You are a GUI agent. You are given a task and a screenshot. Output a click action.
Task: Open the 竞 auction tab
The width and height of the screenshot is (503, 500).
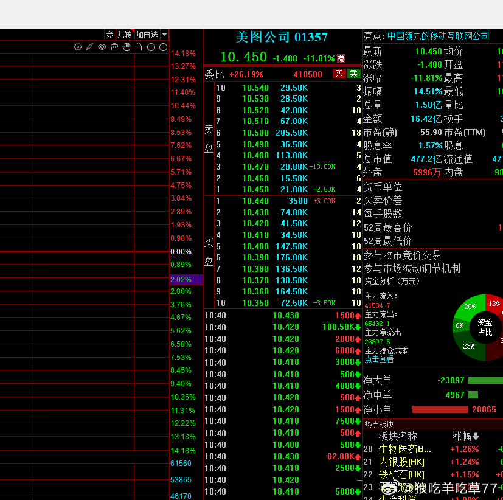click(109, 35)
